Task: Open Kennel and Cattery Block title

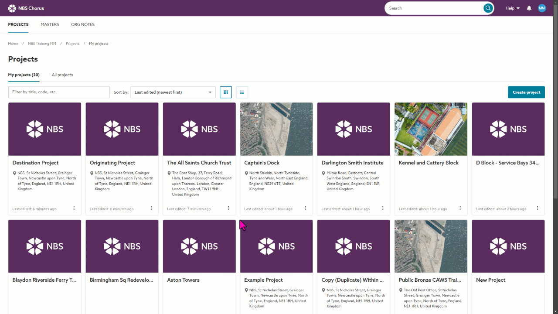Action: (429, 163)
